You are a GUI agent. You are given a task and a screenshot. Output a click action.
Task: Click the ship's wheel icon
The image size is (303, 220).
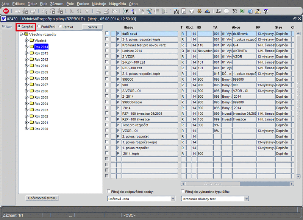pyautogui.click(x=200, y=11)
